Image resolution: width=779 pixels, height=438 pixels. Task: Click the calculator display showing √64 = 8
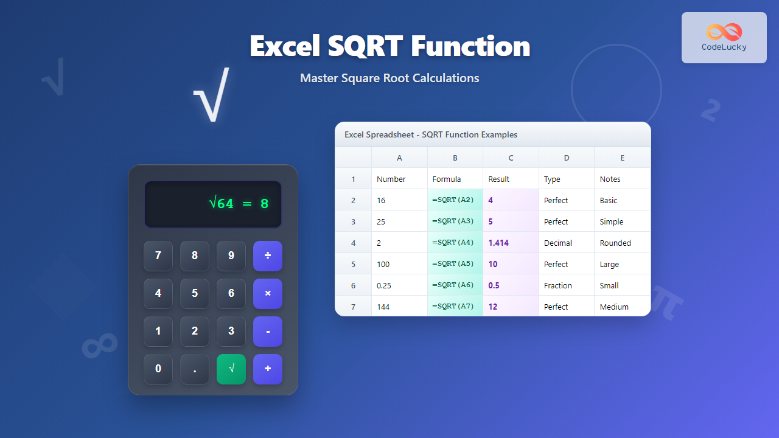(213, 204)
